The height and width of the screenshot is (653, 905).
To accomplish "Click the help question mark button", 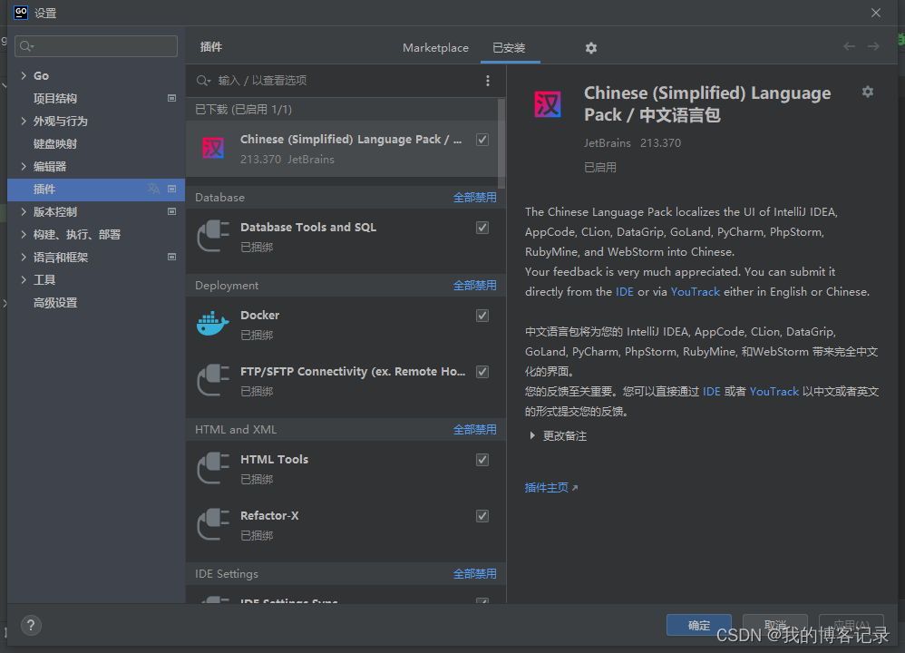I will pos(31,625).
